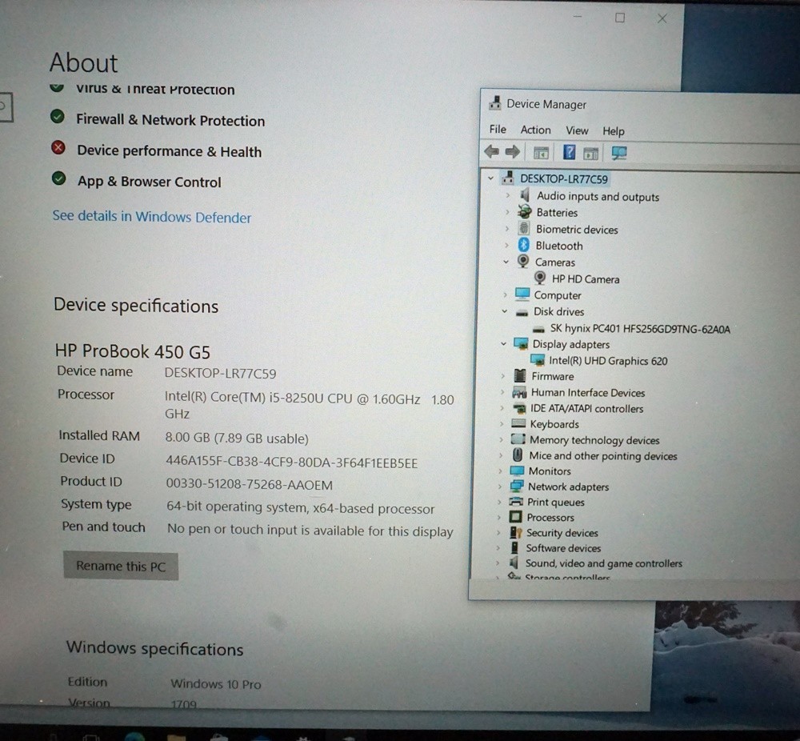Collapse the Disk drives node arrow
Image resolution: width=800 pixels, height=741 pixels.
tap(504, 310)
